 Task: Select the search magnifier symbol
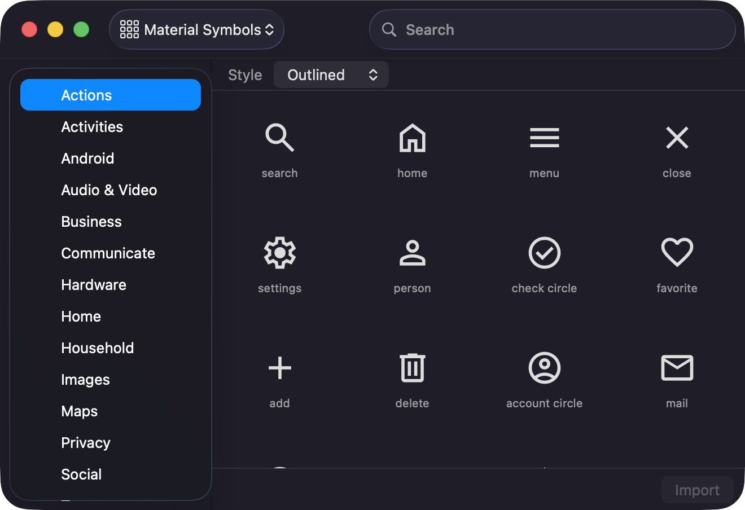click(279, 138)
